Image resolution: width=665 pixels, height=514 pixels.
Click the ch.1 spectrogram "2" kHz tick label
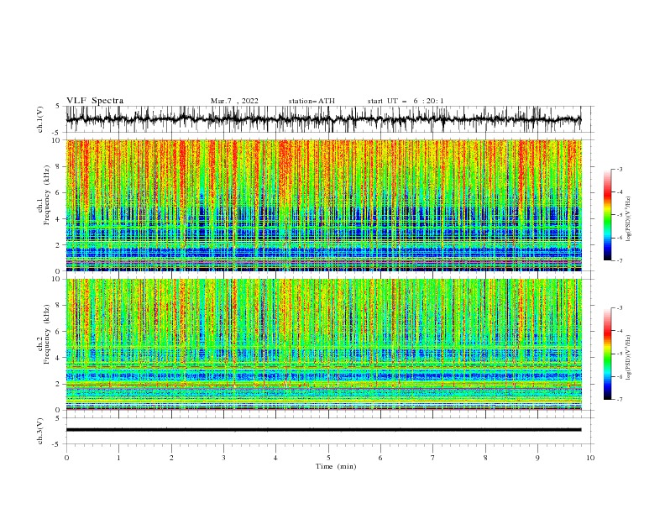click(x=59, y=245)
